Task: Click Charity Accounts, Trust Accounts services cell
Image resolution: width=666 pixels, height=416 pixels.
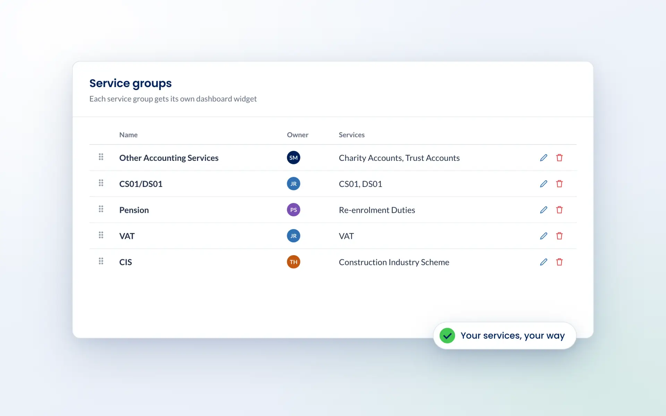Action: (399, 158)
